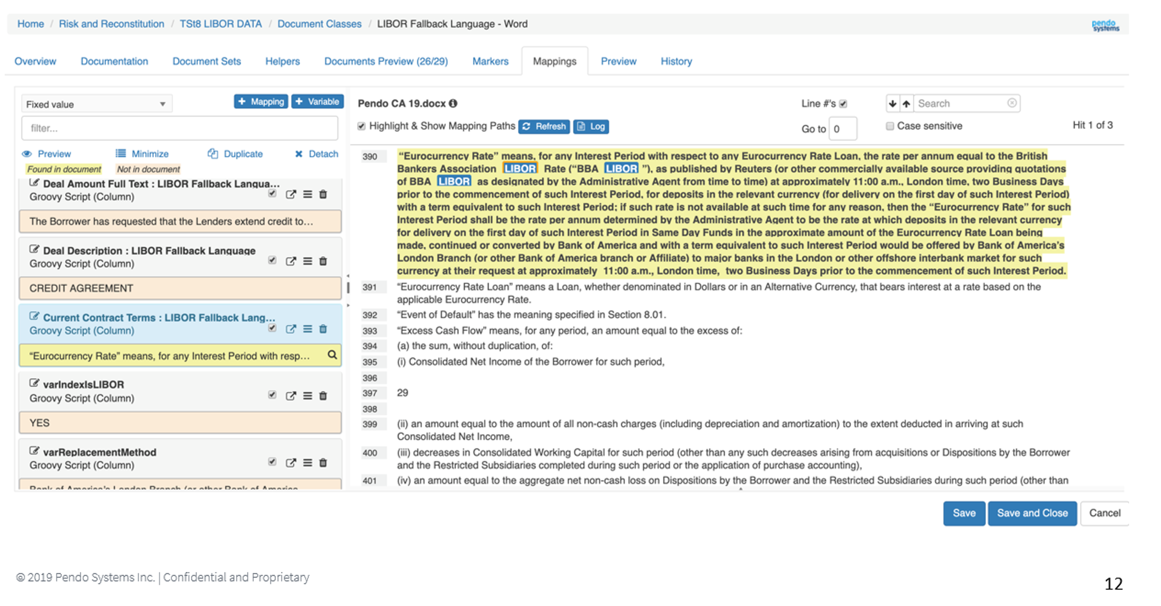The image size is (1161, 606).
Task: Delete the Deal Description mapping
Action: pos(323,261)
